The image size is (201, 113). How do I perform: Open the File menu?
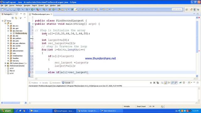2,6
